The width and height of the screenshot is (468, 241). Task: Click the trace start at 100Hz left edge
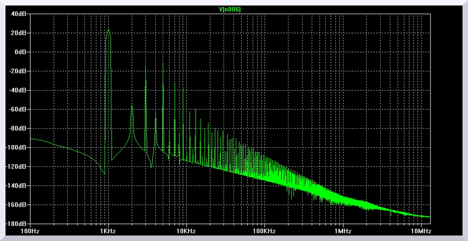coord(31,139)
